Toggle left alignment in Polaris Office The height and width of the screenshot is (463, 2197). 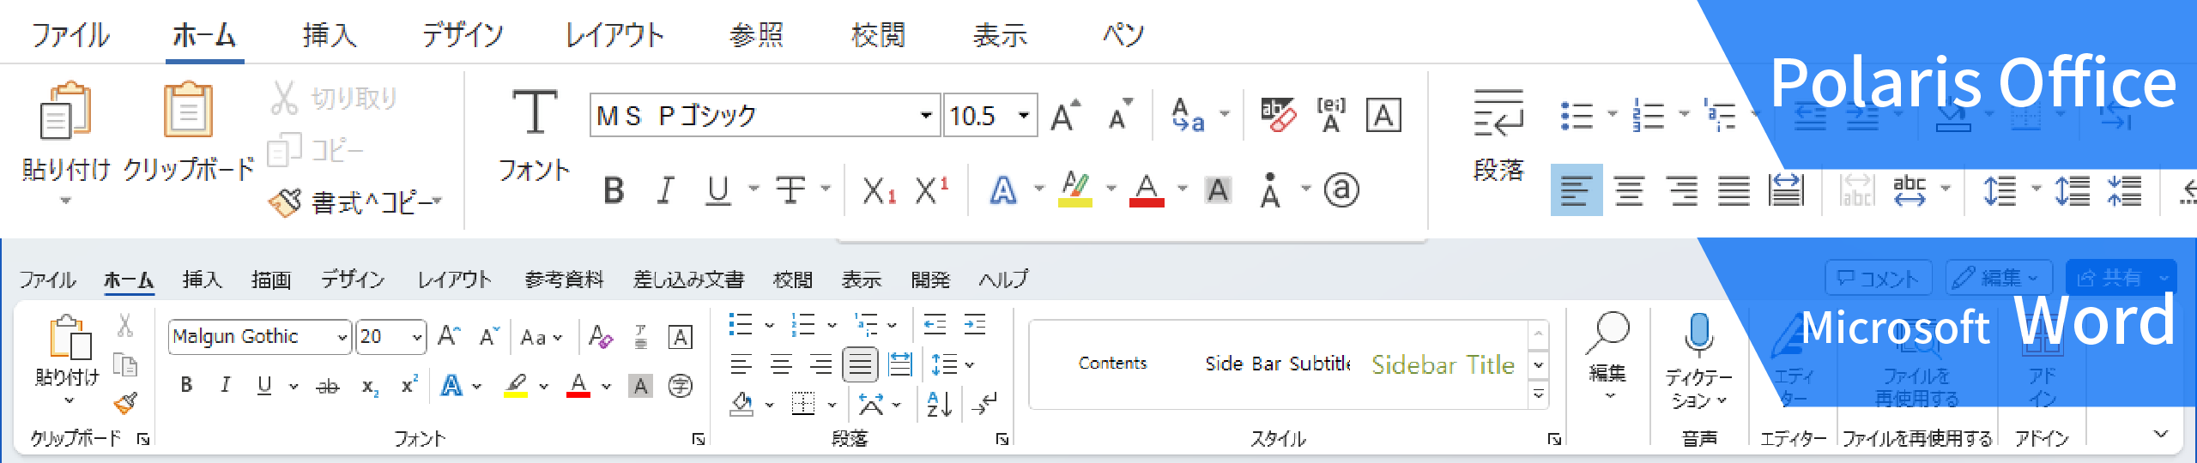[x=1577, y=190]
